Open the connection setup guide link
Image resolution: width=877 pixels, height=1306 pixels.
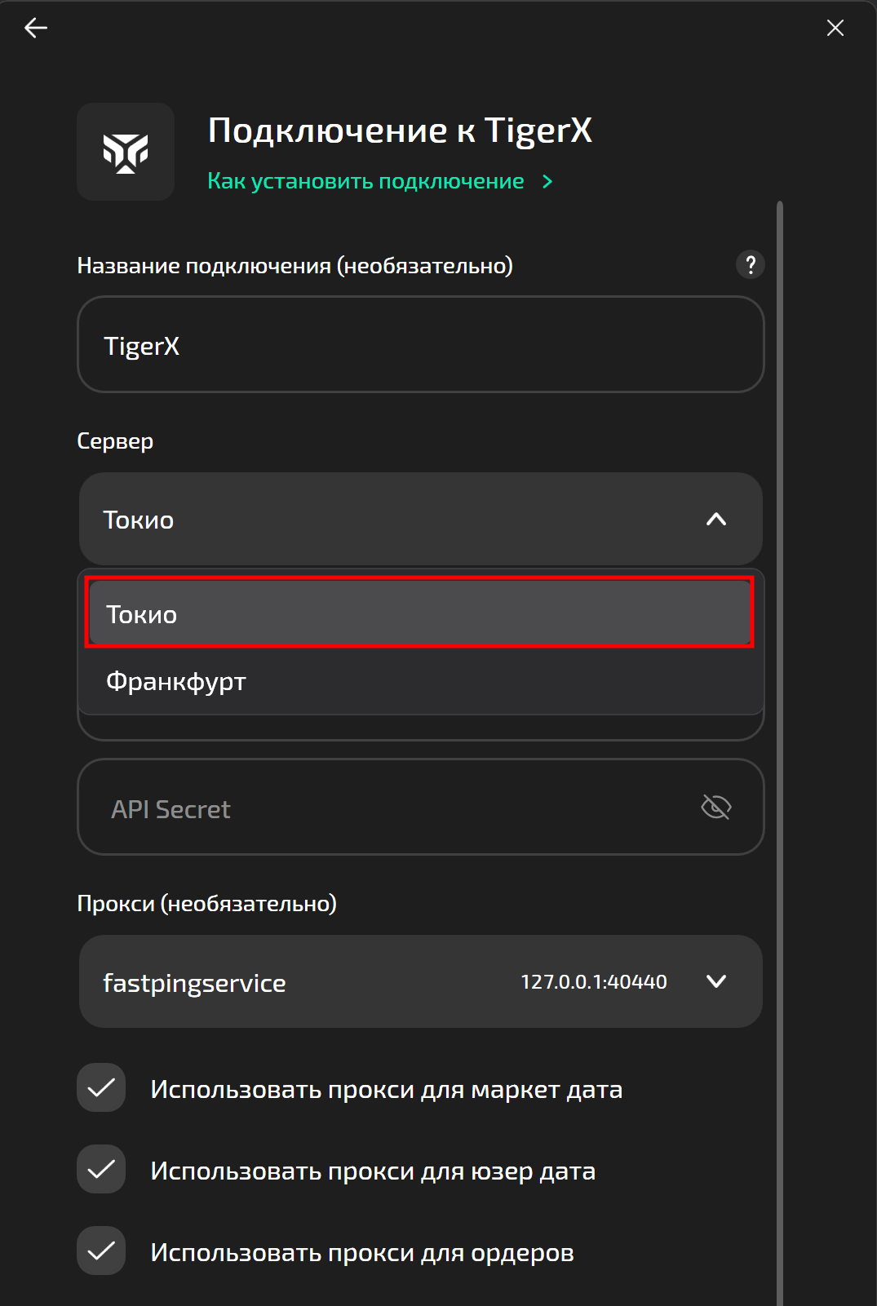click(365, 181)
